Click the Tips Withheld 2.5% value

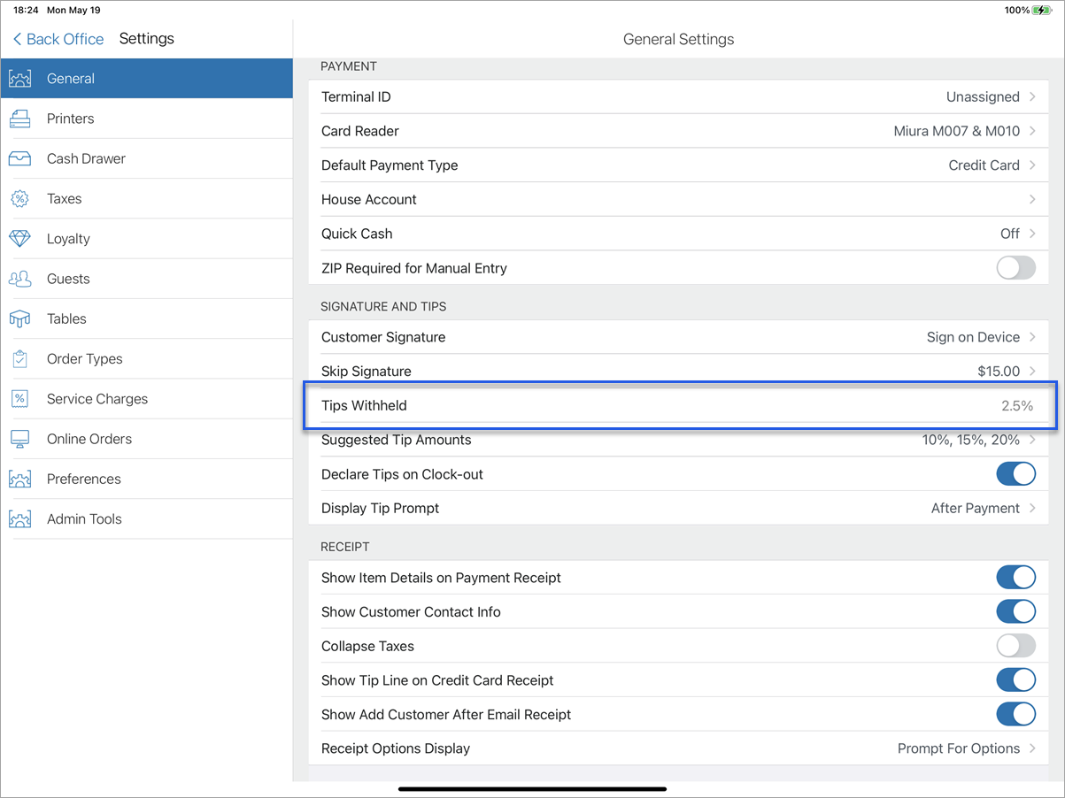point(1017,406)
